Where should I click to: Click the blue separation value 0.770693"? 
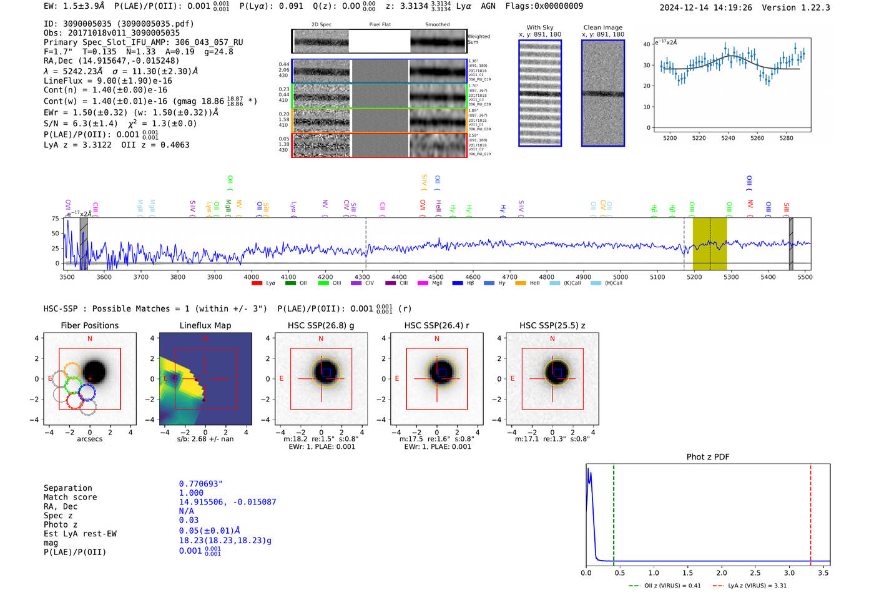[201, 484]
